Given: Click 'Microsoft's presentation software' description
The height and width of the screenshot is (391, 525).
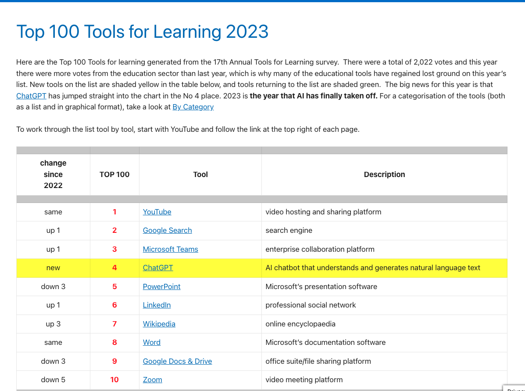Looking at the screenshot, I should 321,286.
